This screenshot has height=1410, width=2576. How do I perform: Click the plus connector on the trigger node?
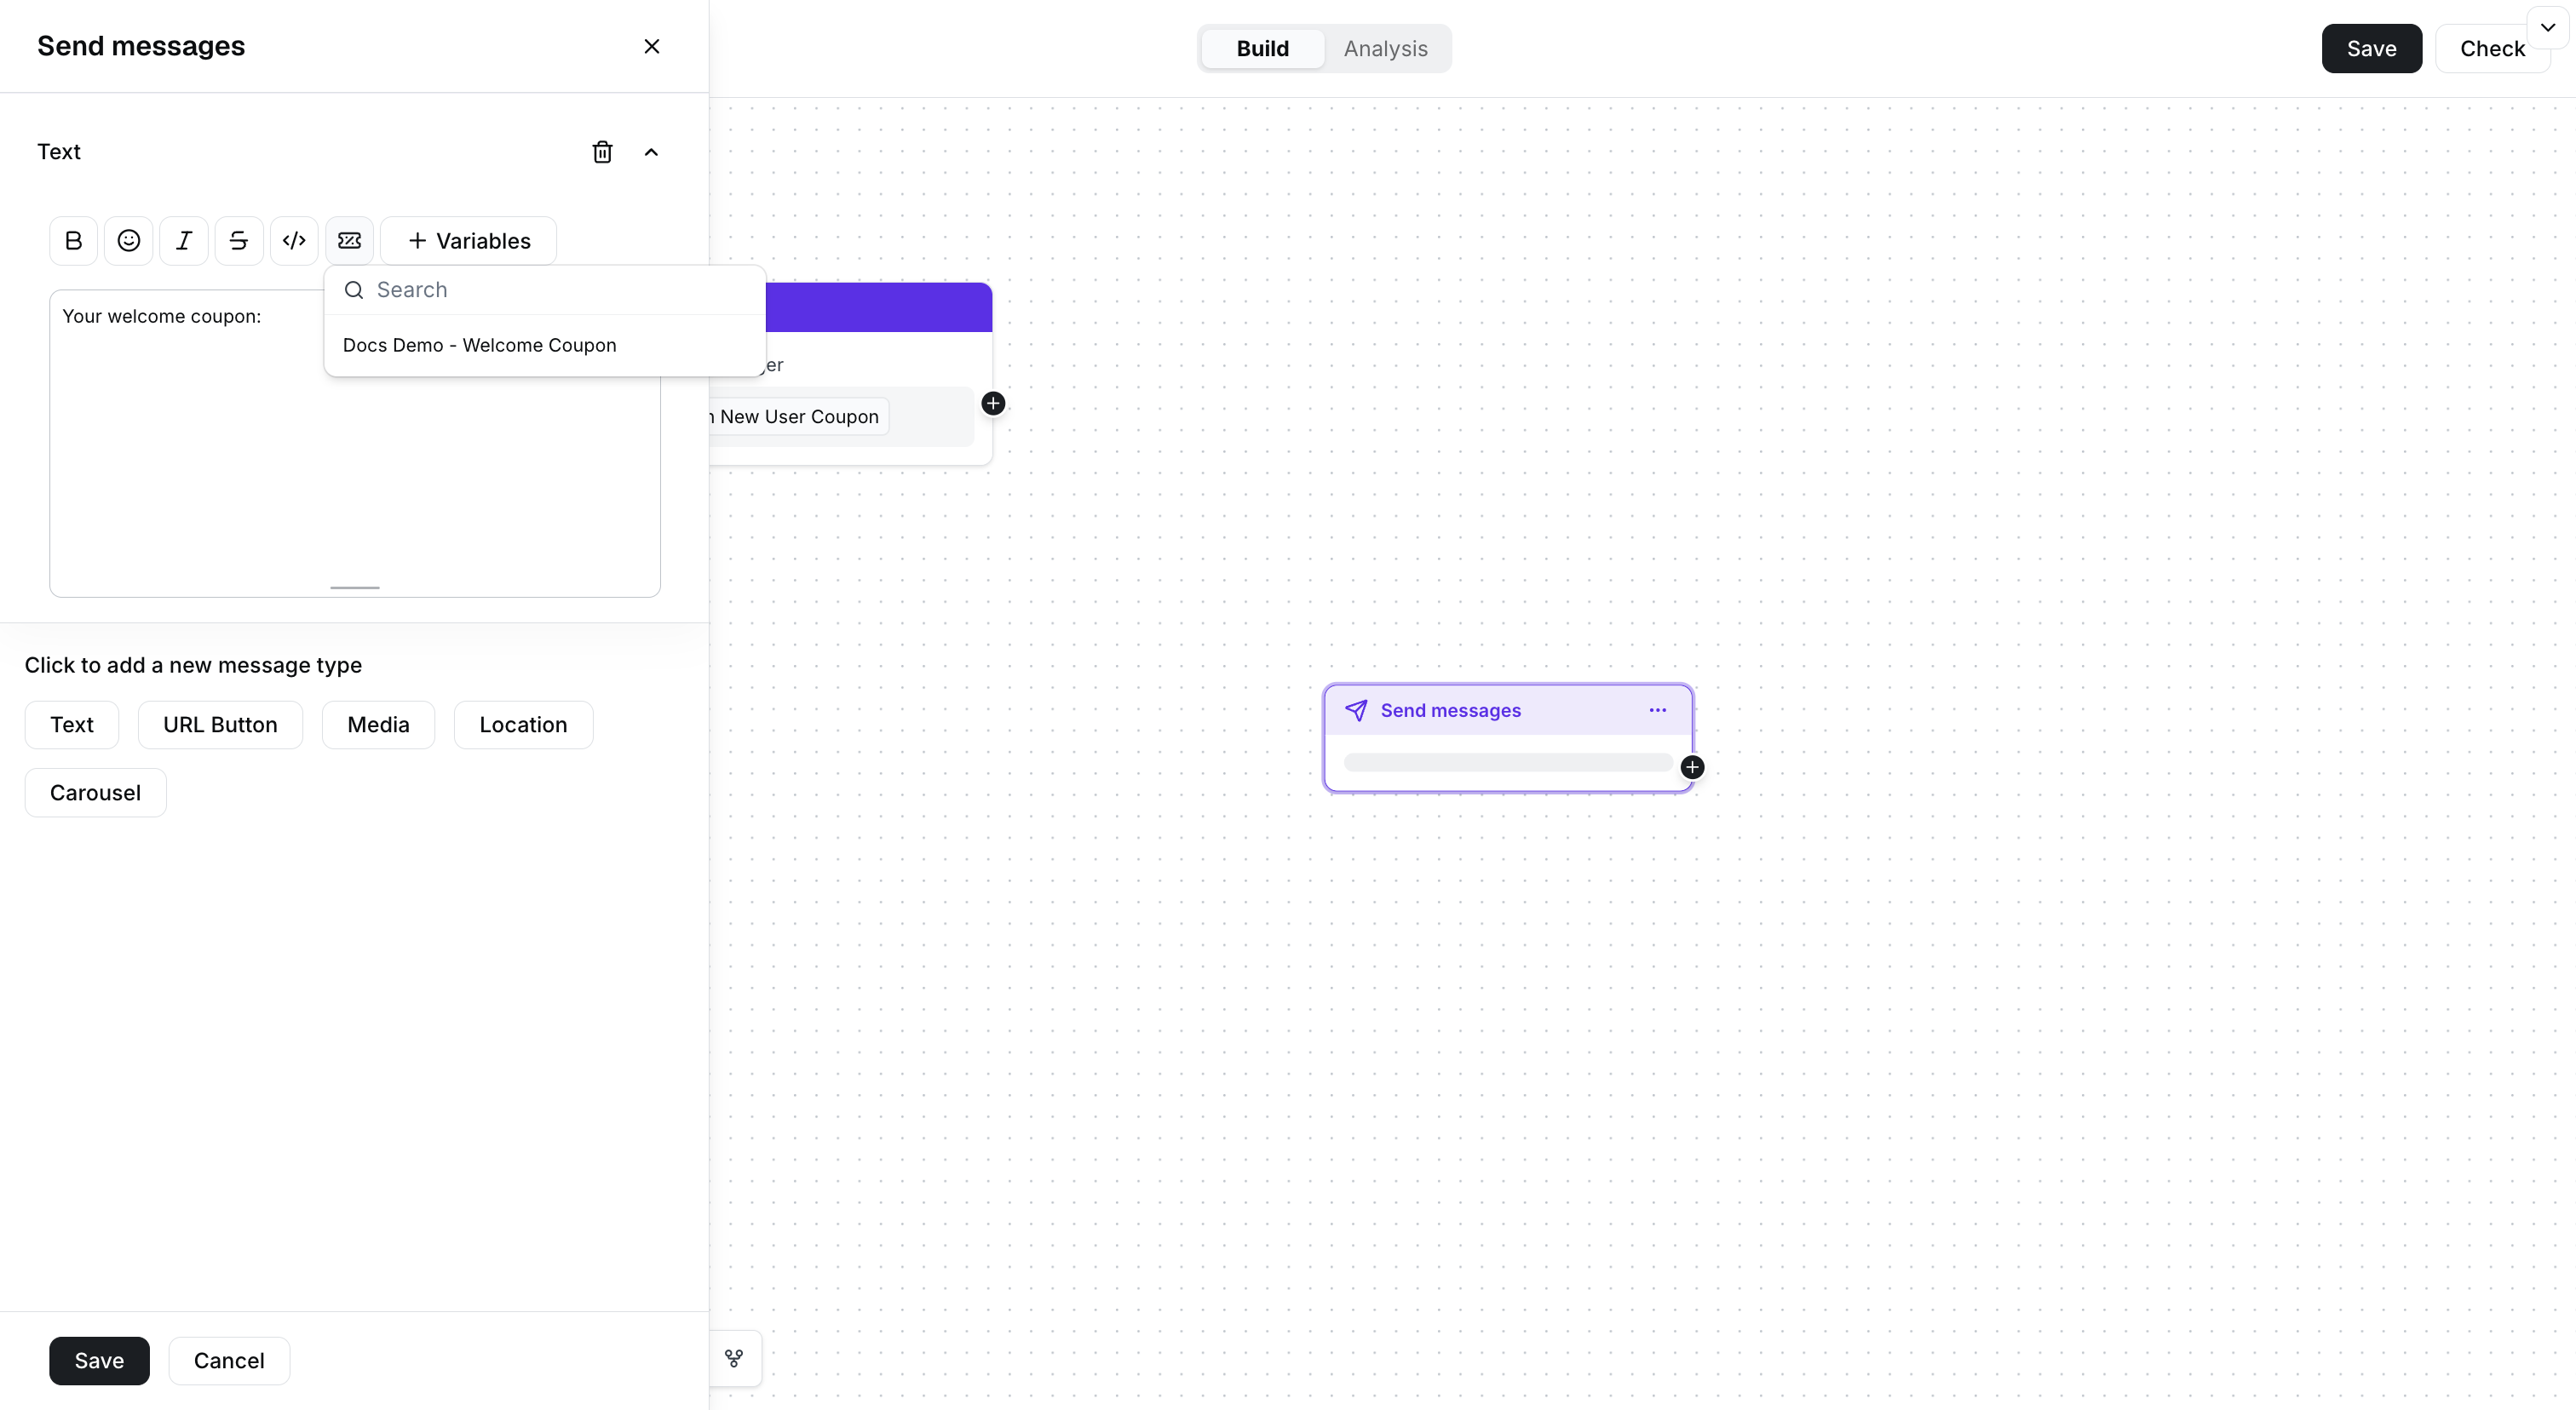point(993,404)
